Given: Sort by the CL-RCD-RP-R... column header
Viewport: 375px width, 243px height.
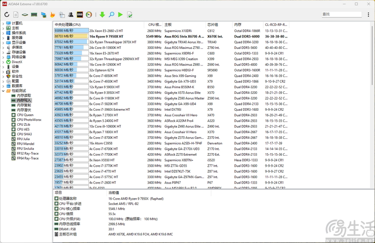Looking at the screenshot, I should click(x=276, y=24).
